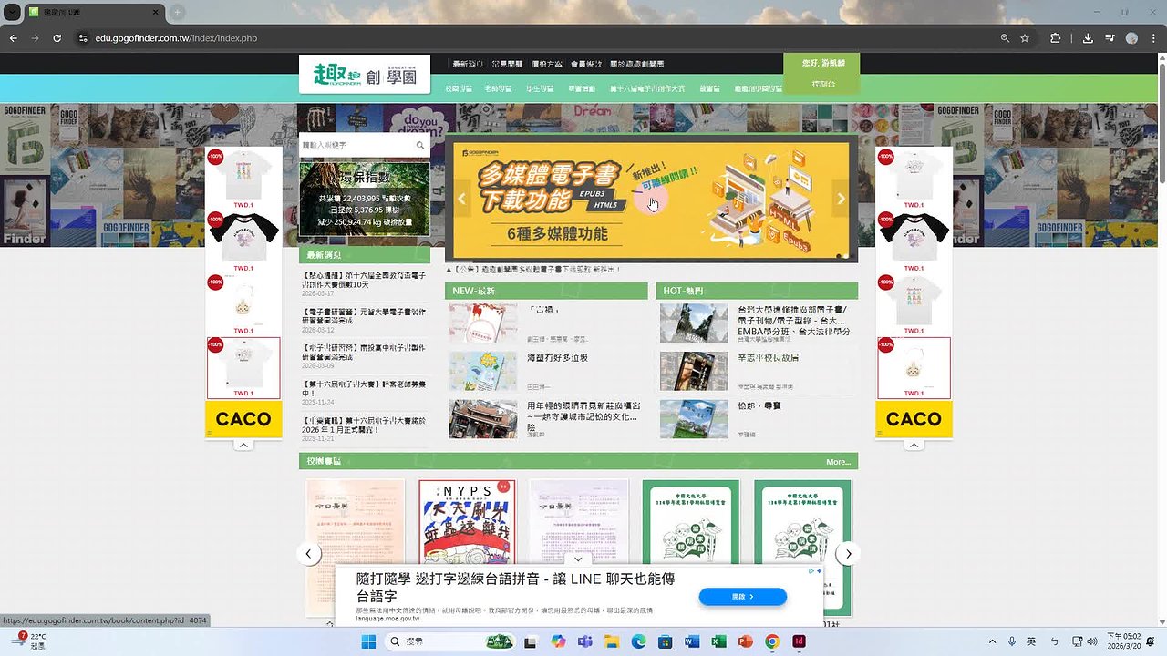
Task: Click the left arrow in the 投稿專區 carousel
Action: point(308,553)
